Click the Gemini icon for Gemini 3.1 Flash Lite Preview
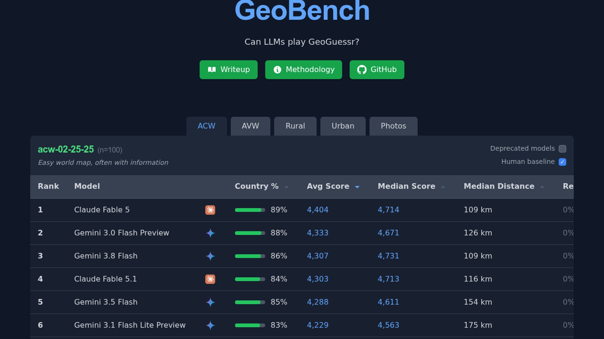Image resolution: width=604 pixels, height=339 pixels. (210, 325)
